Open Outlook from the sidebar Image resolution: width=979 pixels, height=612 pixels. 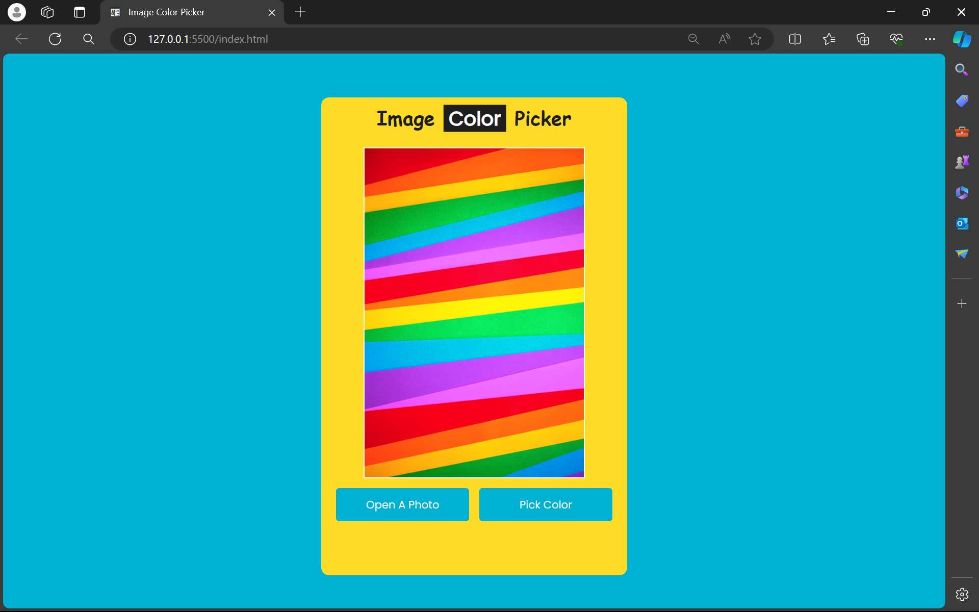962,223
